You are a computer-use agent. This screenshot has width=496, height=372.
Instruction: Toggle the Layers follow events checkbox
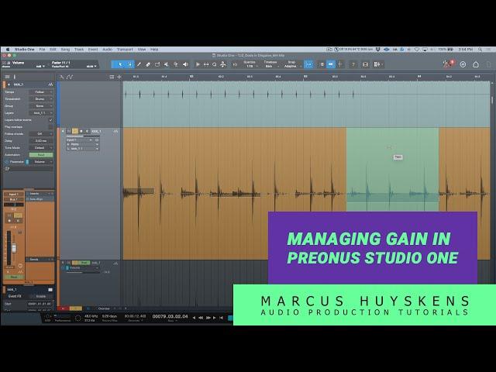click(x=50, y=120)
